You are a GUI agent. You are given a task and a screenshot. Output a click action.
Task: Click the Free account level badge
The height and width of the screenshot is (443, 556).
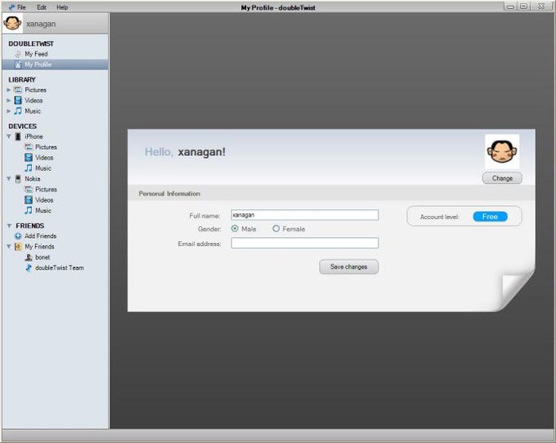click(490, 217)
